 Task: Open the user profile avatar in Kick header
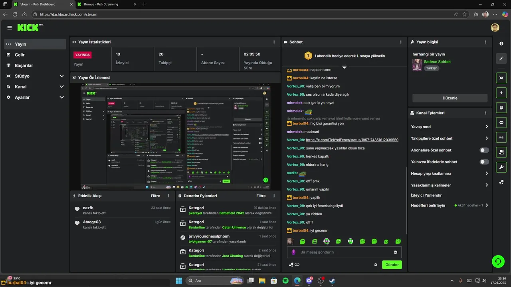tap(495, 28)
